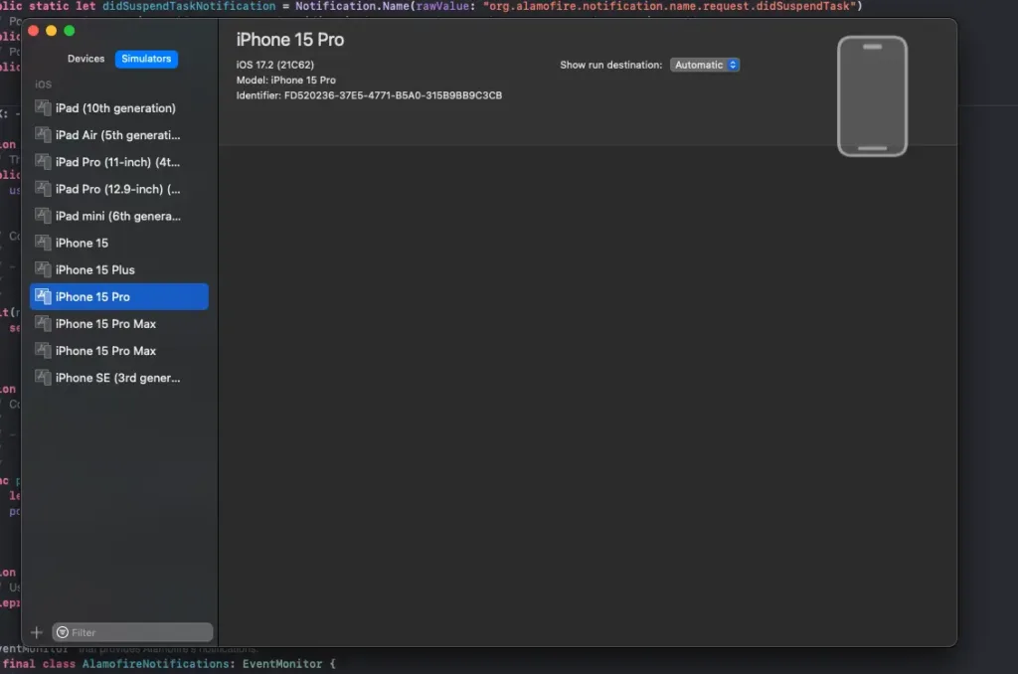Click the iPad mini simulator icon
This screenshot has width=1018, height=674.
43,216
